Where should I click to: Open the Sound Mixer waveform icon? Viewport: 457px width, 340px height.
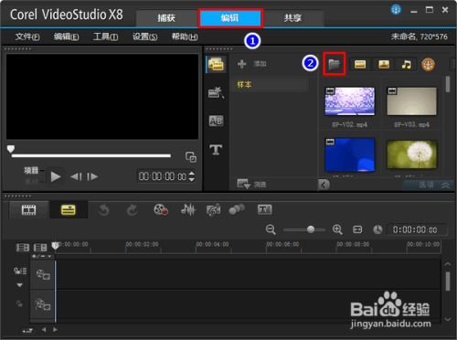187,209
